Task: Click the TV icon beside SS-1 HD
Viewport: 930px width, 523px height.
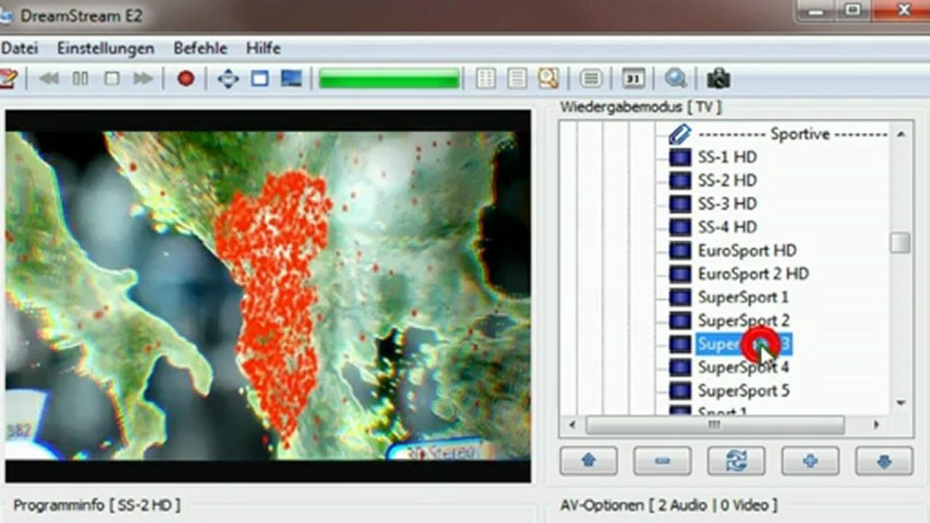Action: tap(680, 157)
